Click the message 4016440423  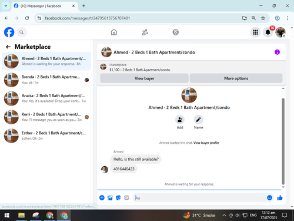124,169
